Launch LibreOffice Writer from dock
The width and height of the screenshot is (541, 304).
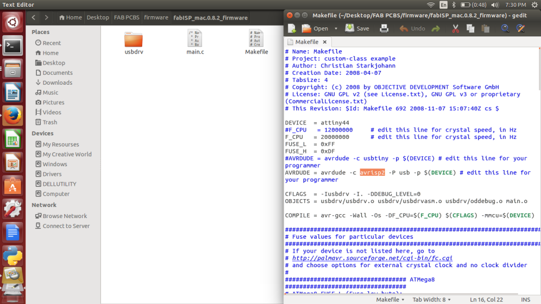pos(12,93)
